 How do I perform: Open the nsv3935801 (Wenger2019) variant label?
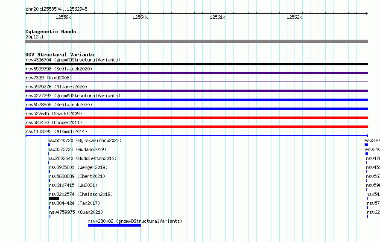coord(78,167)
